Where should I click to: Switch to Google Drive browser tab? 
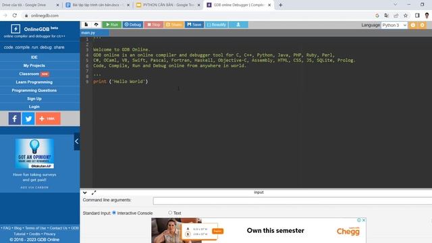30,5
